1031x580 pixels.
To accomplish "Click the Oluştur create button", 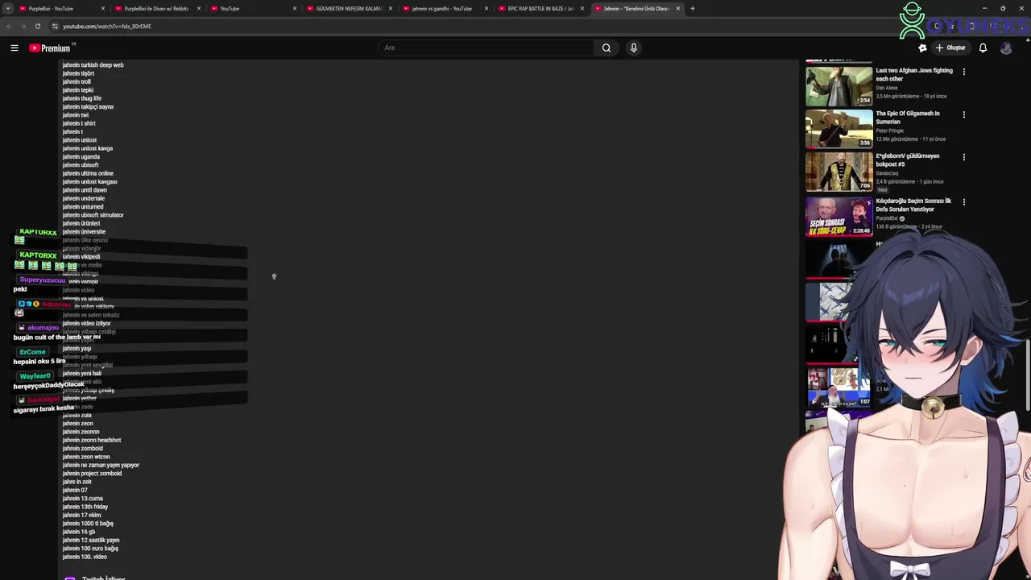I will pos(950,48).
